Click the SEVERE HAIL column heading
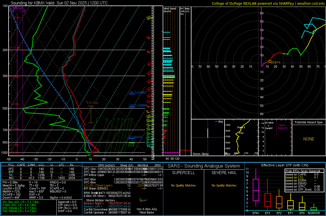Image resolution: width=326 pixels, height=216 pixels. click(224, 173)
